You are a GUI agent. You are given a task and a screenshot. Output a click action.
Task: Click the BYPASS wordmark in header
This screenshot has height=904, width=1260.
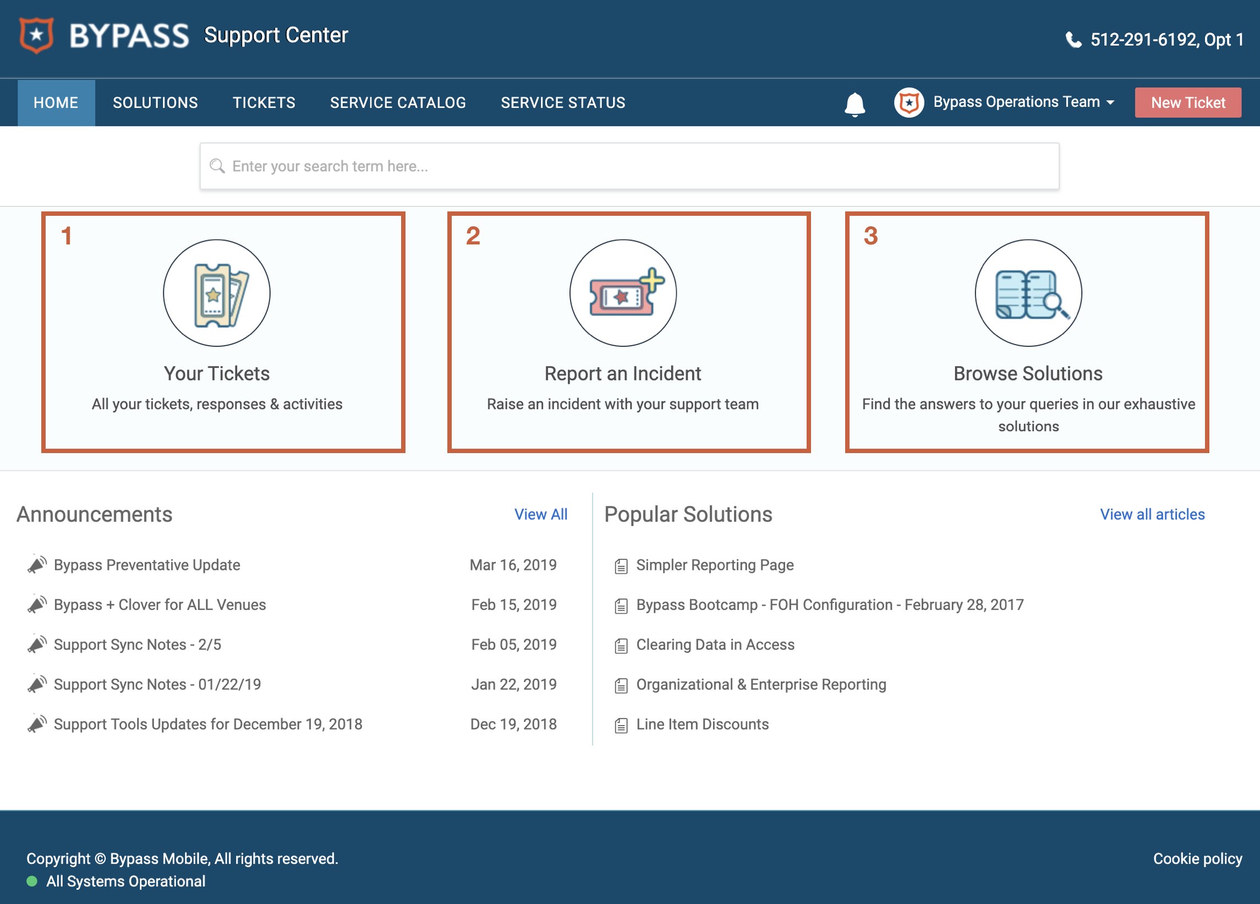(129, 36)
